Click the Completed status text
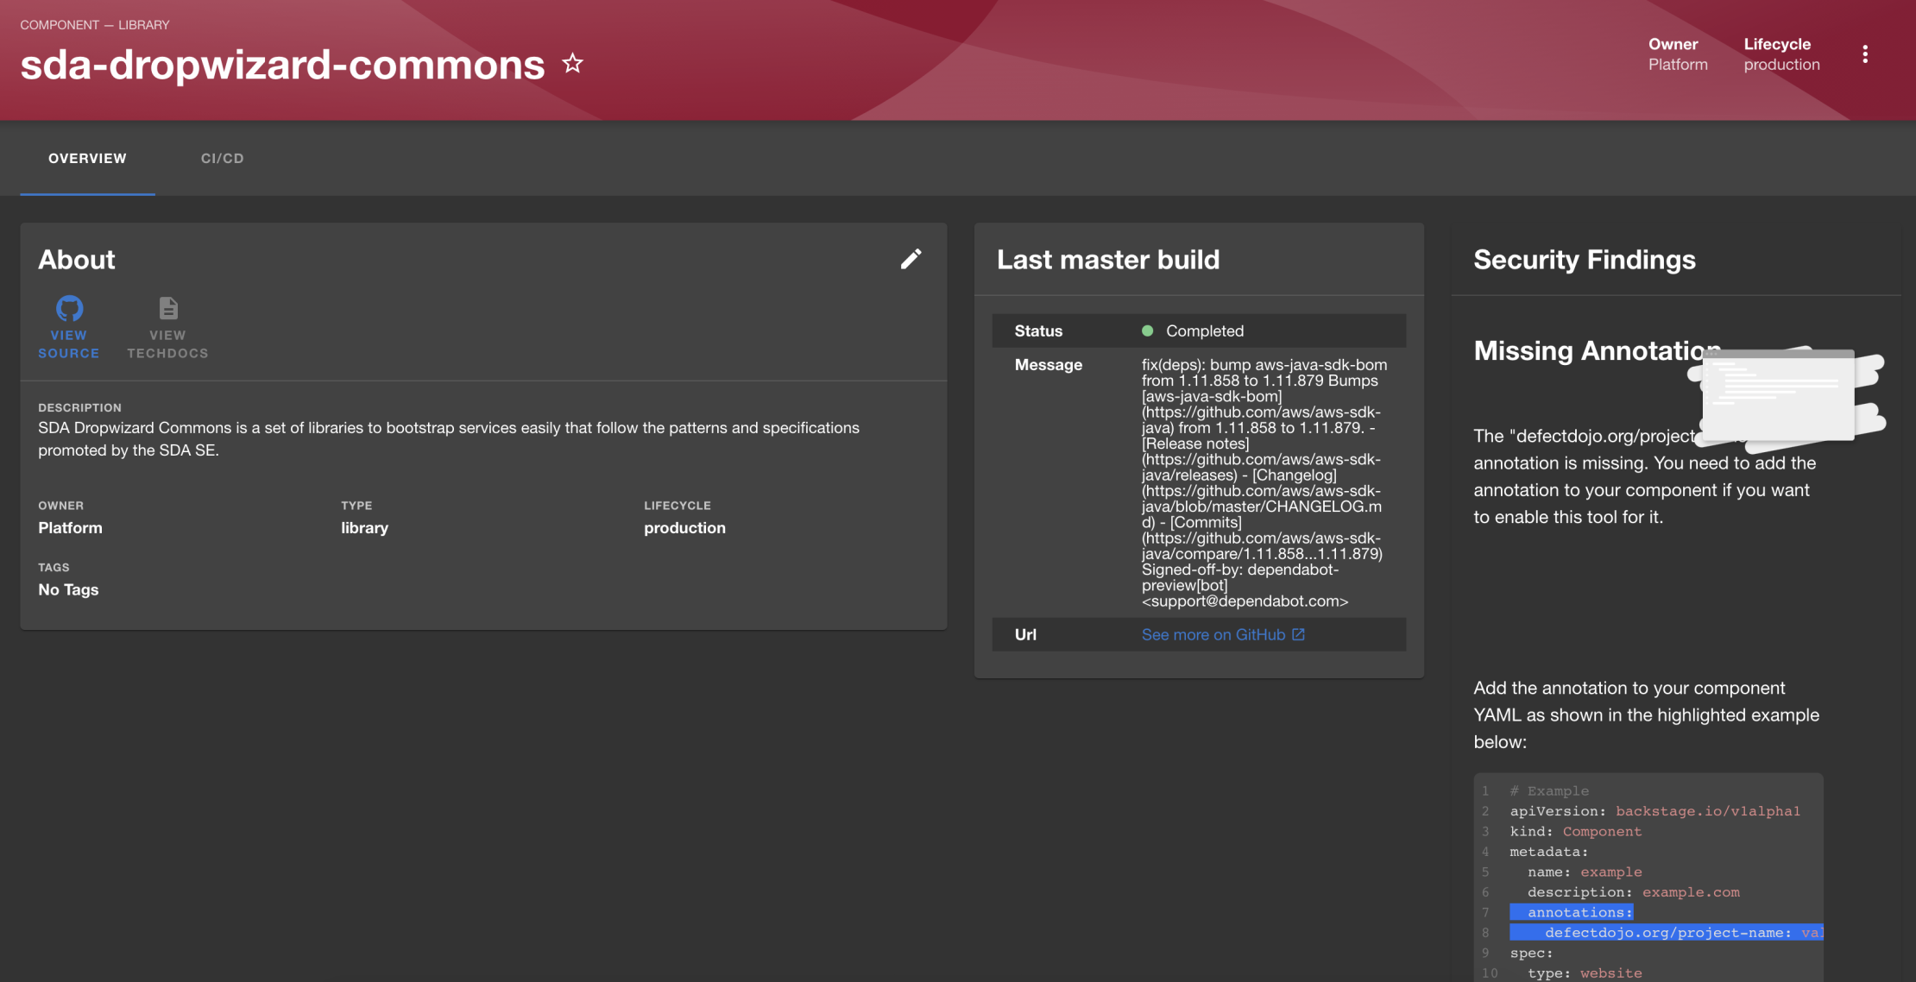This screenshot has height=982, width=1916. [1205, 330]
